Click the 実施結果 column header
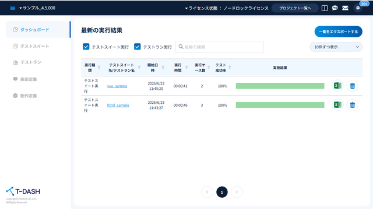This screenshot has height=210, width=373. 280,68
